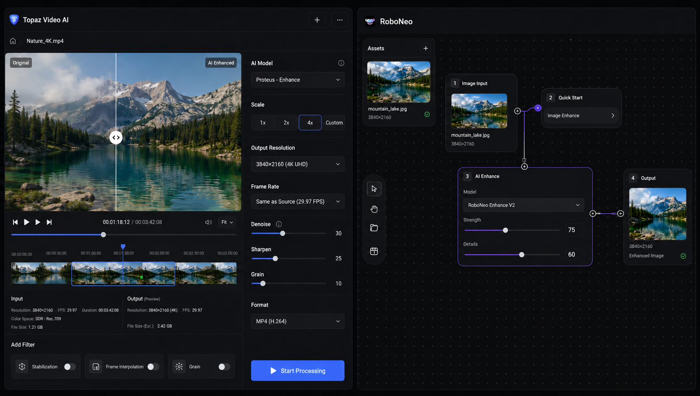Viewport: 700px width, 396px height.
Task: Click the Nature_4K.mp4 breadcrumb
Action: click(x=45, y=41)
